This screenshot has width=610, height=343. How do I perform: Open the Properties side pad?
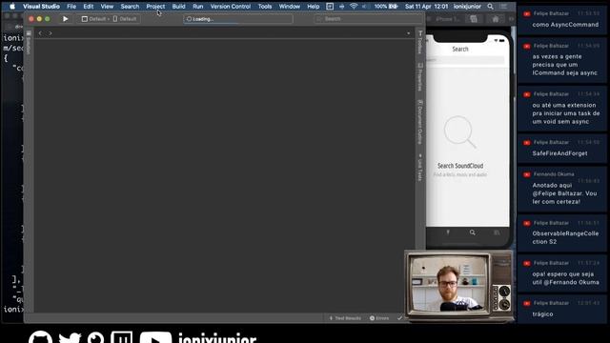tap(419, 77)
